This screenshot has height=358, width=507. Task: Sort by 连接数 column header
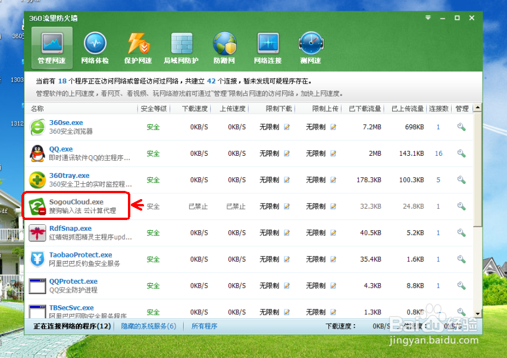pyautogui.click(x=439, y=109)
